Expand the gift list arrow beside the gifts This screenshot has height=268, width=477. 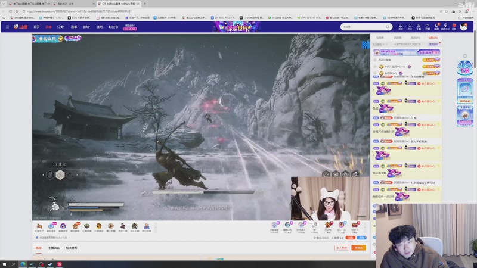[156, 227]
